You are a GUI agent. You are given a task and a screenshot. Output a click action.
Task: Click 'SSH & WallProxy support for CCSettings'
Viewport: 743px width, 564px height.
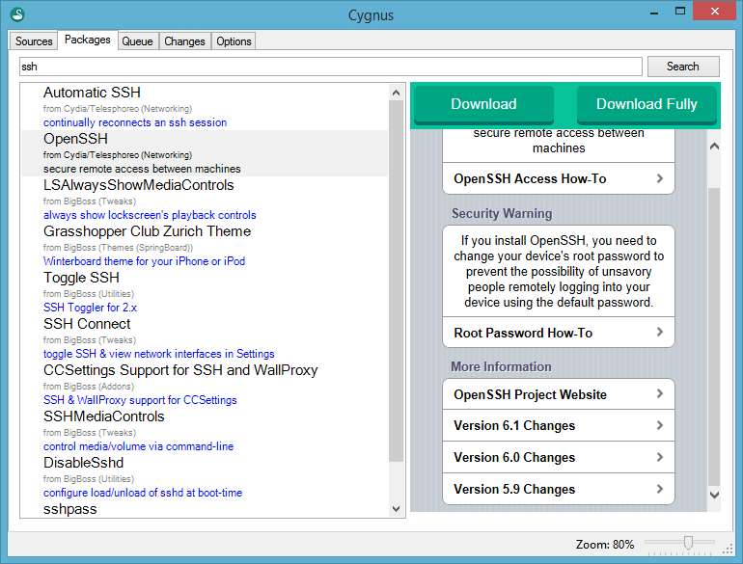click(140, 400)
